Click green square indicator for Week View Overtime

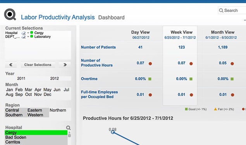[191, 79]
